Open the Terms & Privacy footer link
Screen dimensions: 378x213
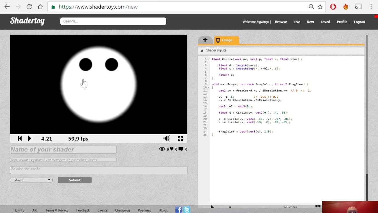pyautogui.click(x=57, y=210)
